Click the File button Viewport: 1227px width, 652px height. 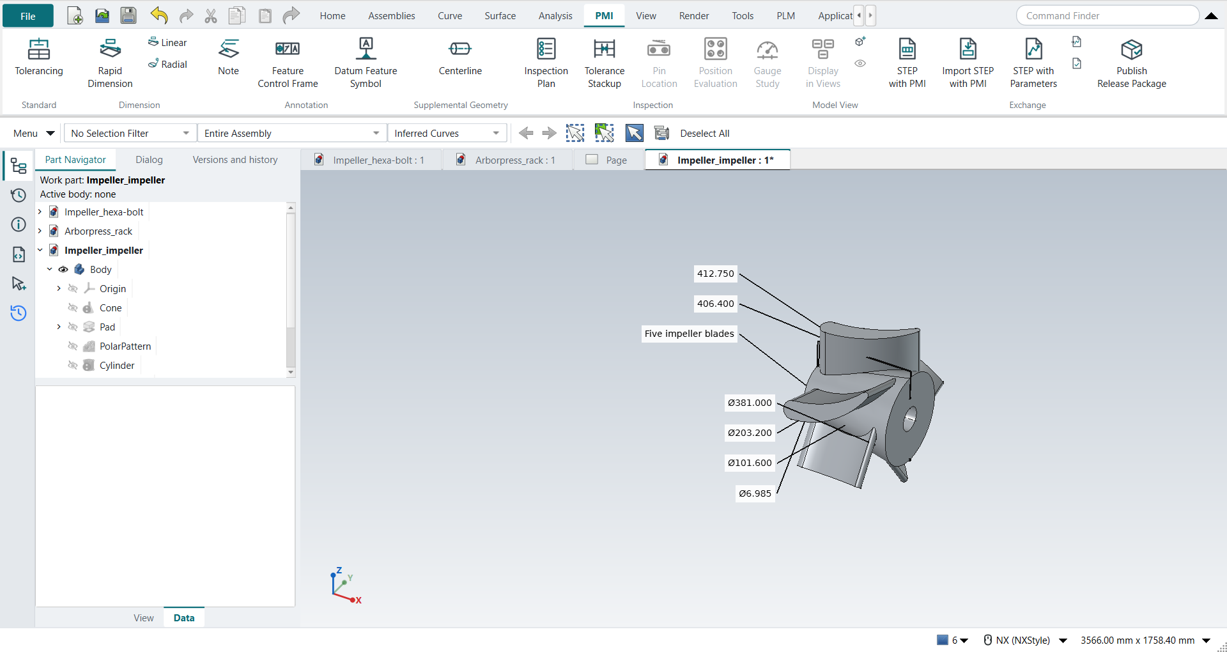(28, 16)
